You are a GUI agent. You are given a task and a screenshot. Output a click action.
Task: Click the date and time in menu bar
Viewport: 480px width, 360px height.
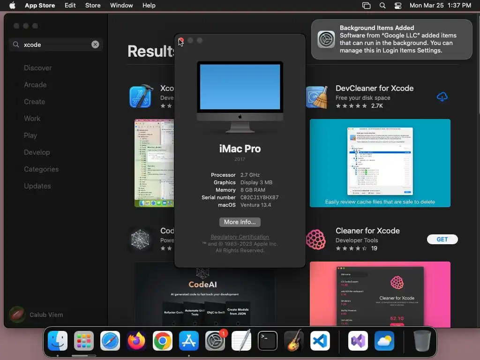(440, 6)
